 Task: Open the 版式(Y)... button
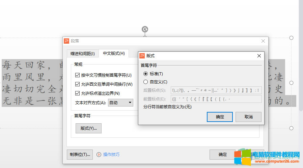tap(88, 128)
